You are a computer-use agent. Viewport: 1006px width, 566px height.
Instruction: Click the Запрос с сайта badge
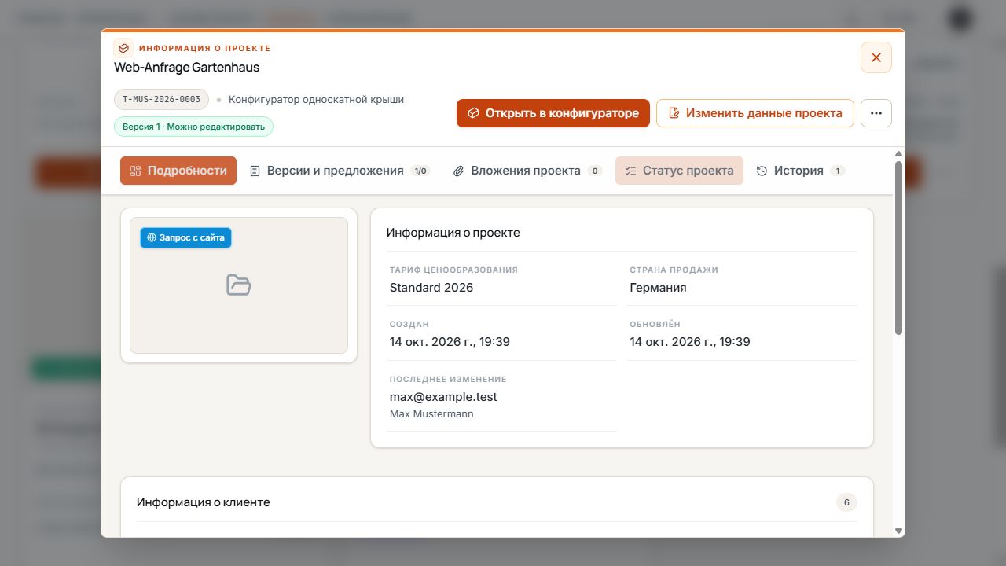pyautogui.click(x=186, y=237)
